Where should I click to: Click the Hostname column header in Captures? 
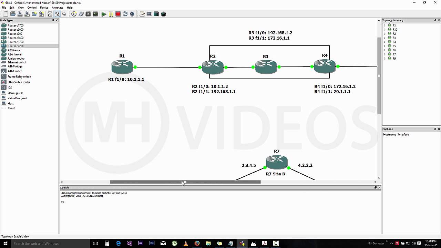point(390,134)
